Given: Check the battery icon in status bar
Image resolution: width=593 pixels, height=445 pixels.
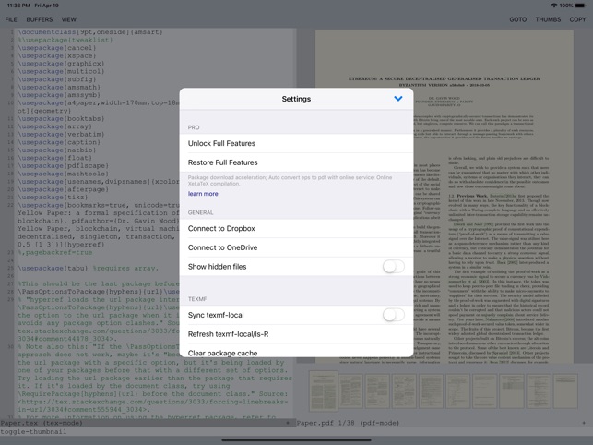Looking at the screenshot, I should (578, 6).
